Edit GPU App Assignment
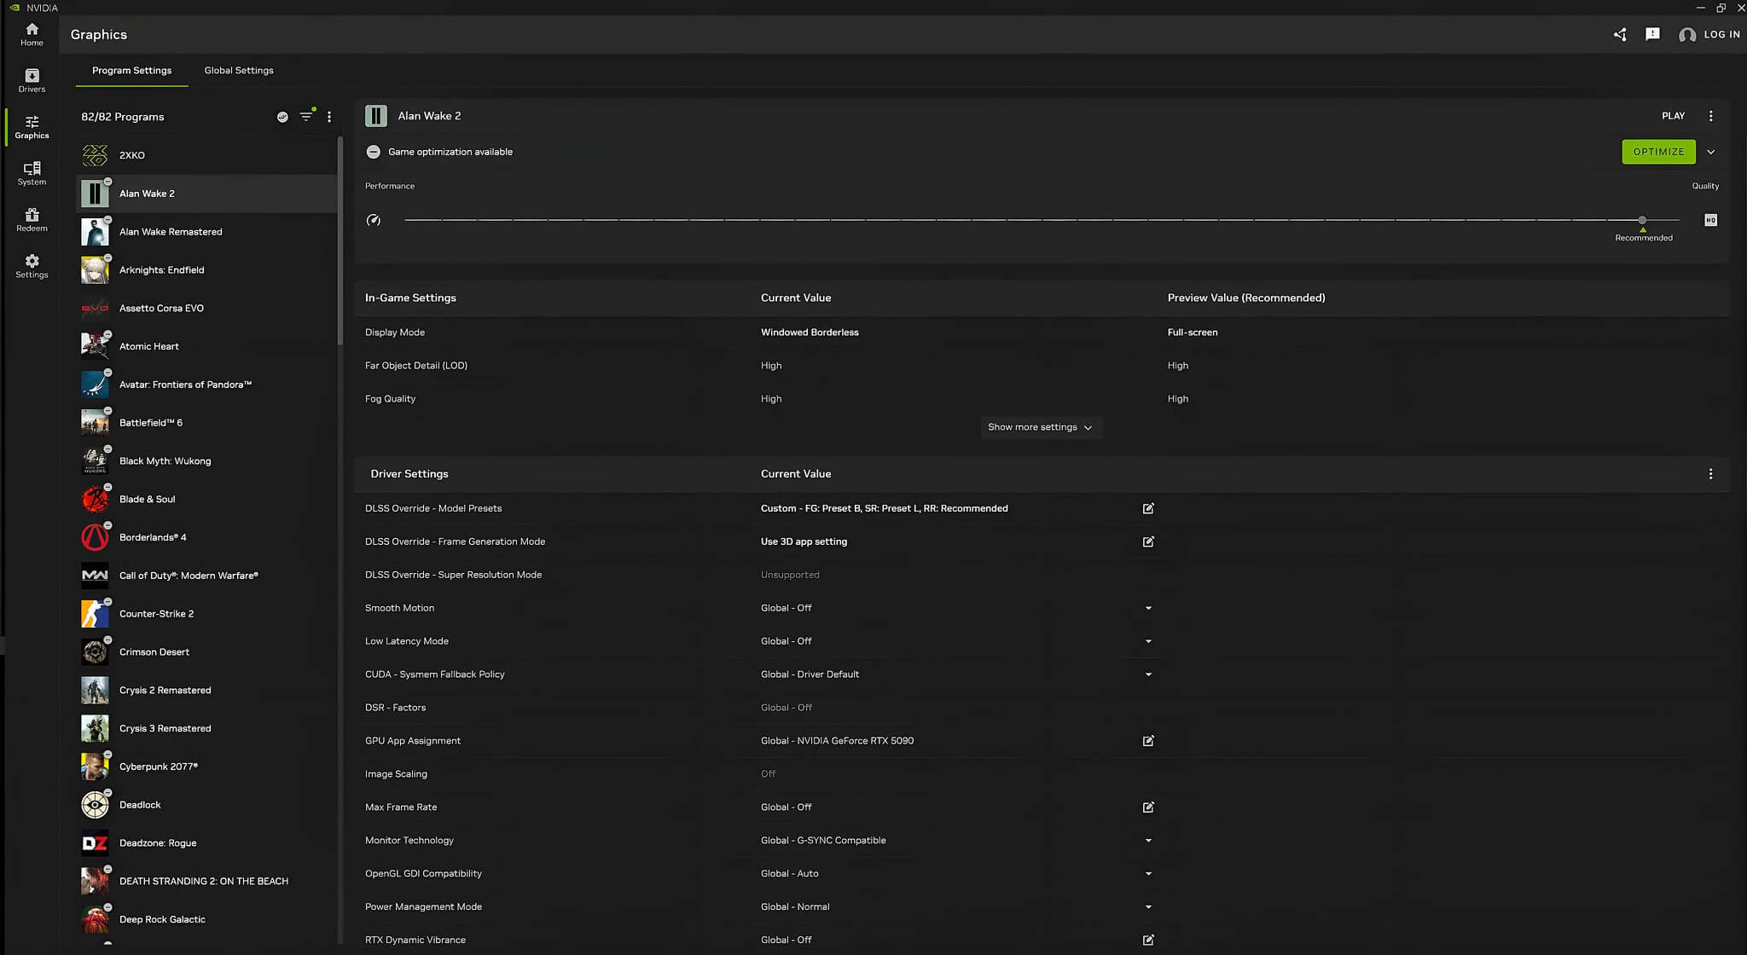This screenshot has height=955, width=1747. pos(1148,741)
